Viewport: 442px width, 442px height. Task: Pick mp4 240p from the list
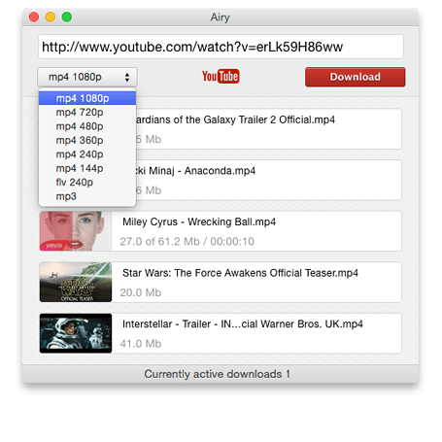coord(87,154)
